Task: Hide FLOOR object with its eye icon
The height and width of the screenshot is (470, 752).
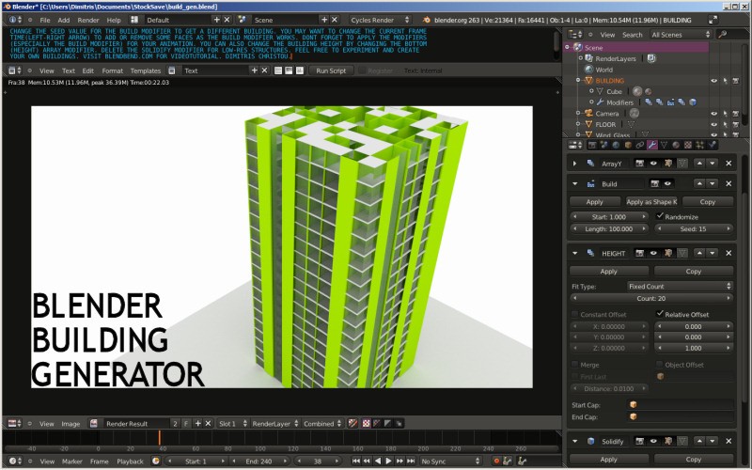Action: (713, 125)
